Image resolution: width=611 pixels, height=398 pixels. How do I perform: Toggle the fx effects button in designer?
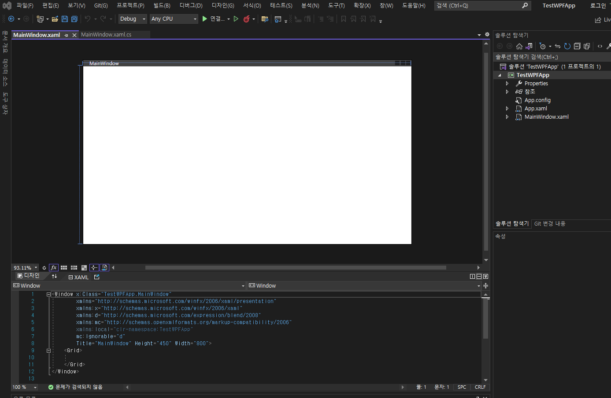(x=54, y=267)
